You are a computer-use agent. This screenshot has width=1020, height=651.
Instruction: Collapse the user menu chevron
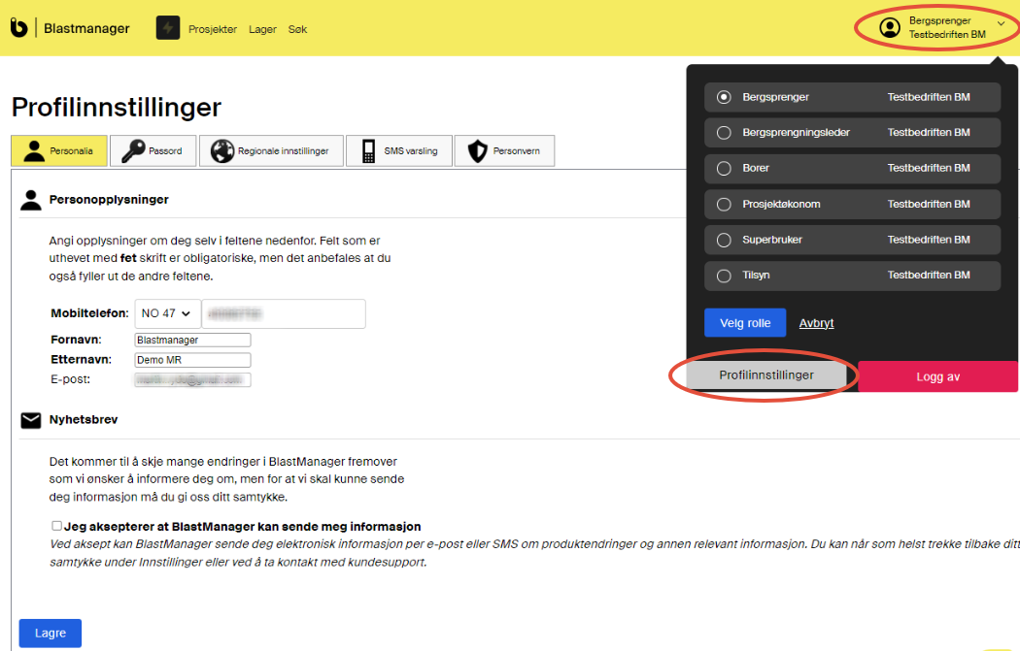tap(1002, 23)
